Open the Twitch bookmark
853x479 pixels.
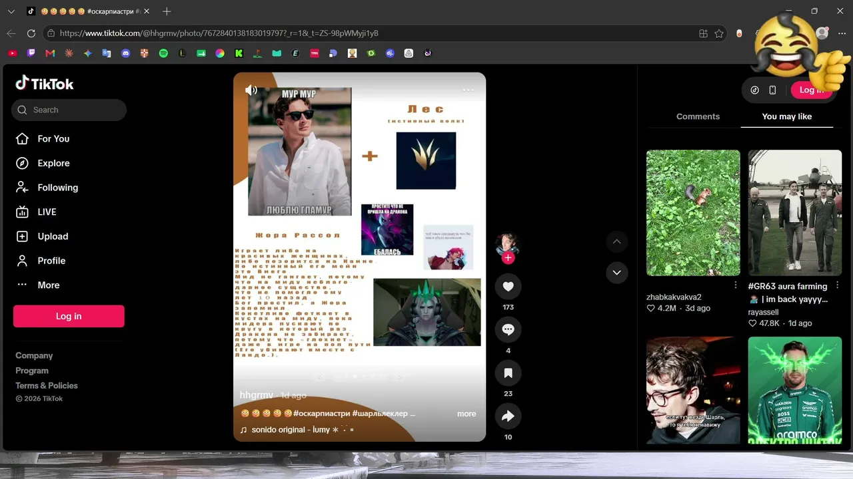point(31,53)
